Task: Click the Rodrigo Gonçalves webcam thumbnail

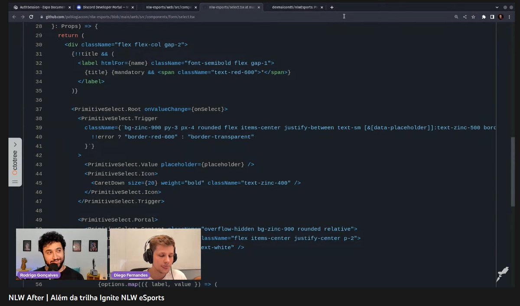Action: pos(61,254)
